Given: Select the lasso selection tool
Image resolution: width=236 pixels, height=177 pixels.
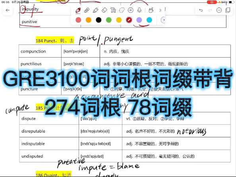Looking at the screenshot, I should point(122,10).
